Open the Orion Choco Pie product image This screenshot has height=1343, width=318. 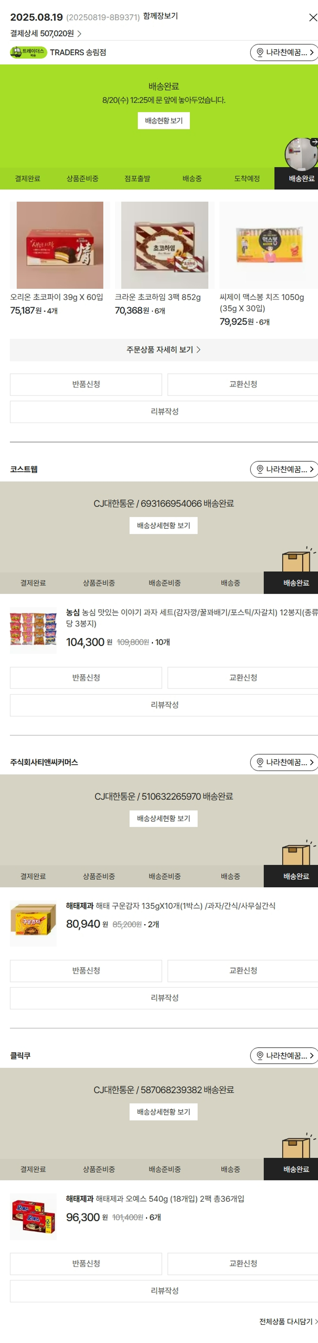[x=60, y=245]
